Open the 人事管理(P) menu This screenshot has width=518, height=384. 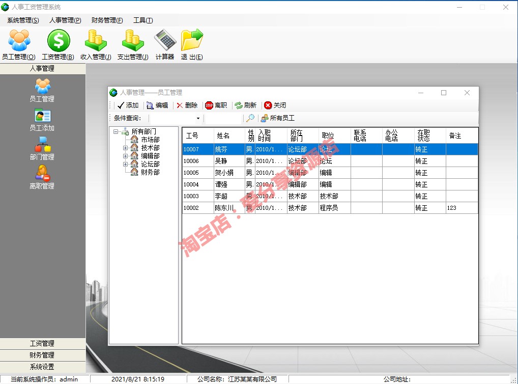(x=65, y=20)
